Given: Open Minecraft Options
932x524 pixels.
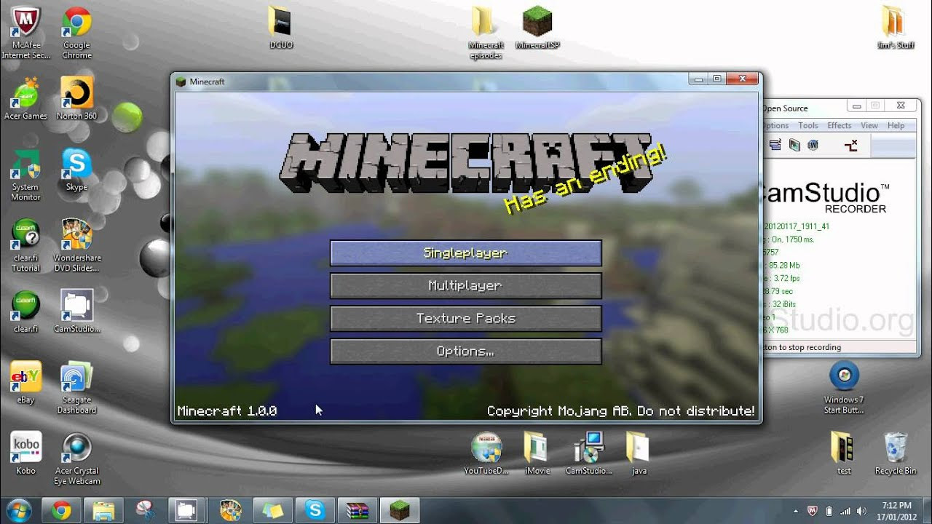Looking at the screenshot, I should pos(466,352).
